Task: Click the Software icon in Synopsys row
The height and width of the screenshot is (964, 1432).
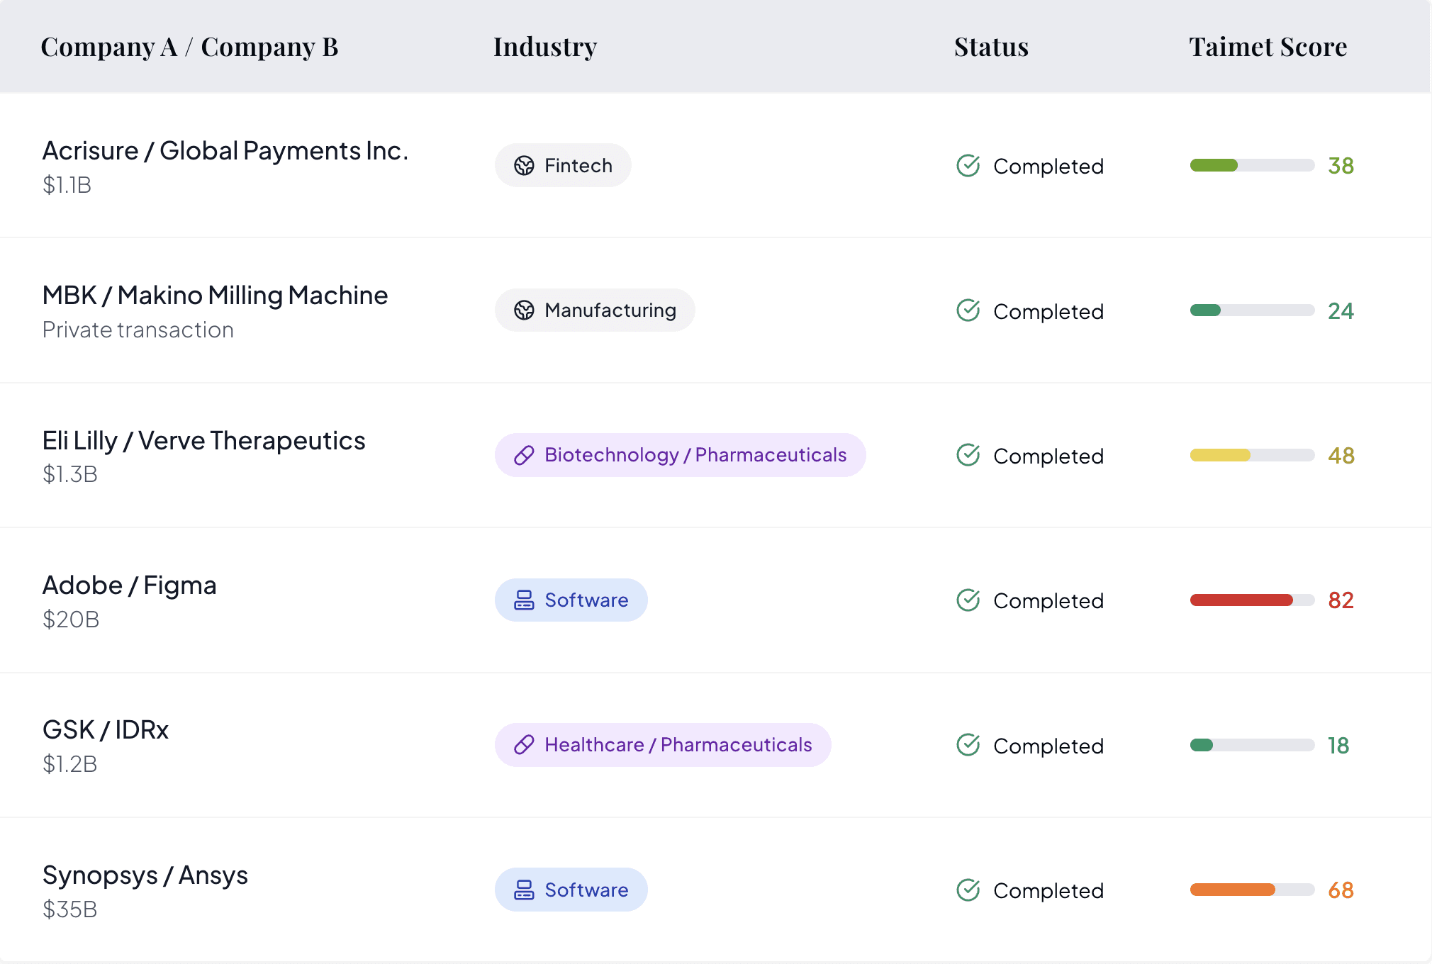Action: click(x=524, y=890)
